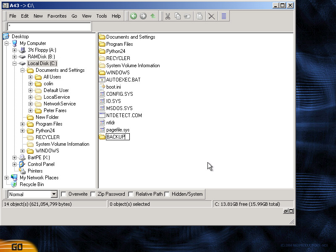Select the ntldr file
336x252 pixels.
(110, 123)
